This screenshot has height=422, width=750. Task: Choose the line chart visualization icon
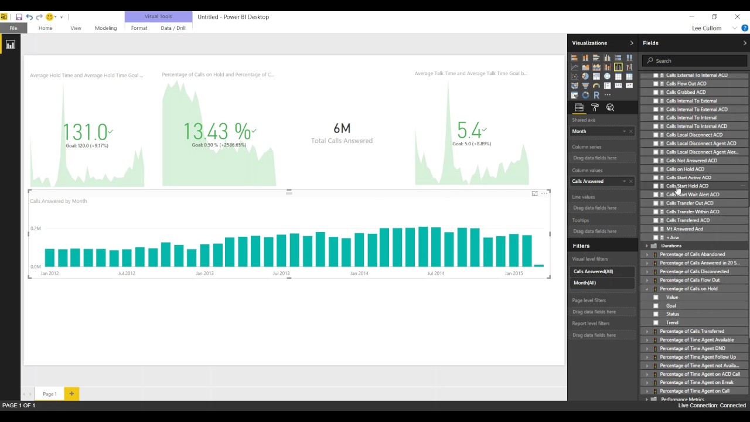[574, 67]
